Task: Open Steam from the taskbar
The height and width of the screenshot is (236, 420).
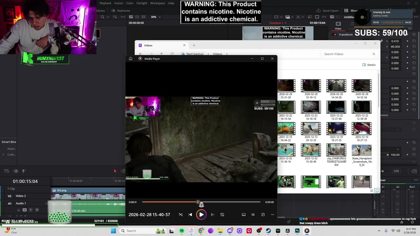Action: (x=268, y=231)
